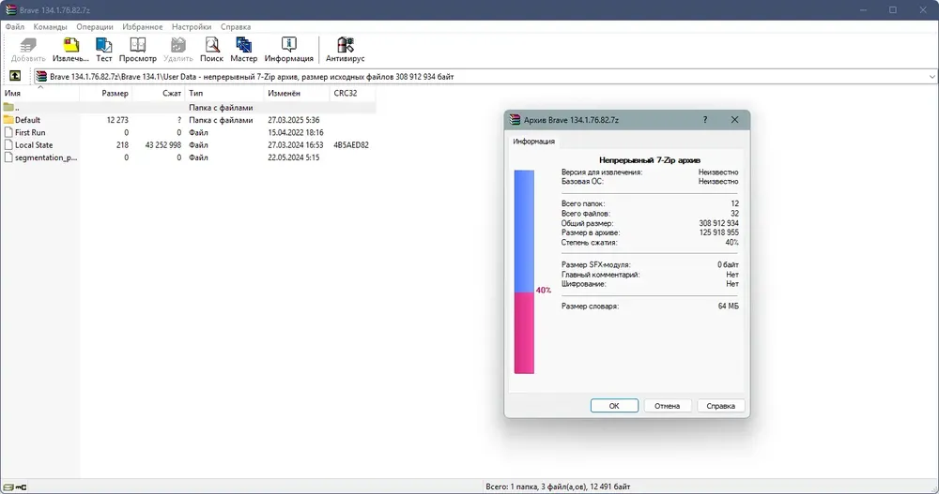Select the Default folder in file list
The image size is (939, 494).
click(x=27, y=120)
